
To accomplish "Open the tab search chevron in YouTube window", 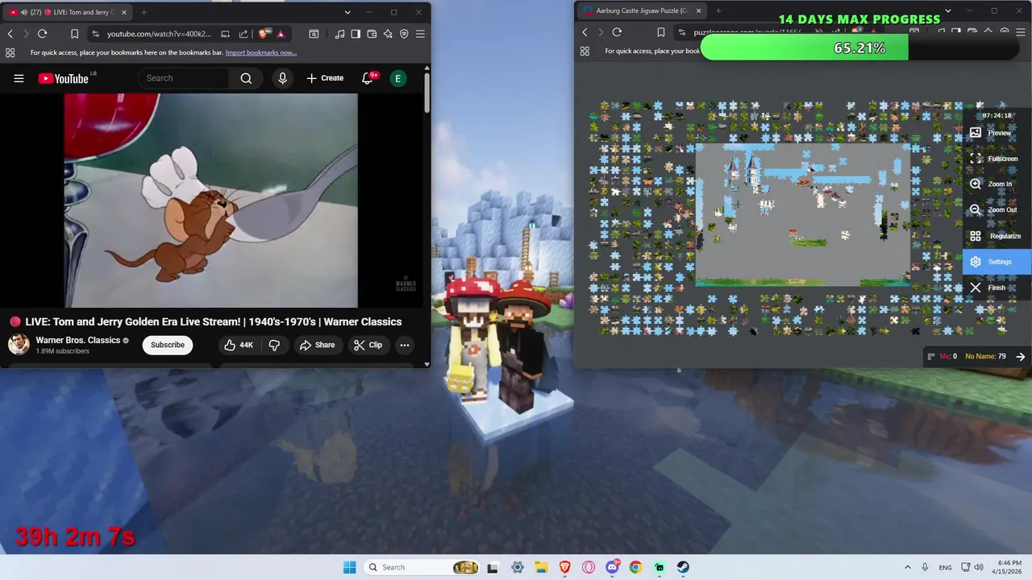I will click(x=347, y=12).
